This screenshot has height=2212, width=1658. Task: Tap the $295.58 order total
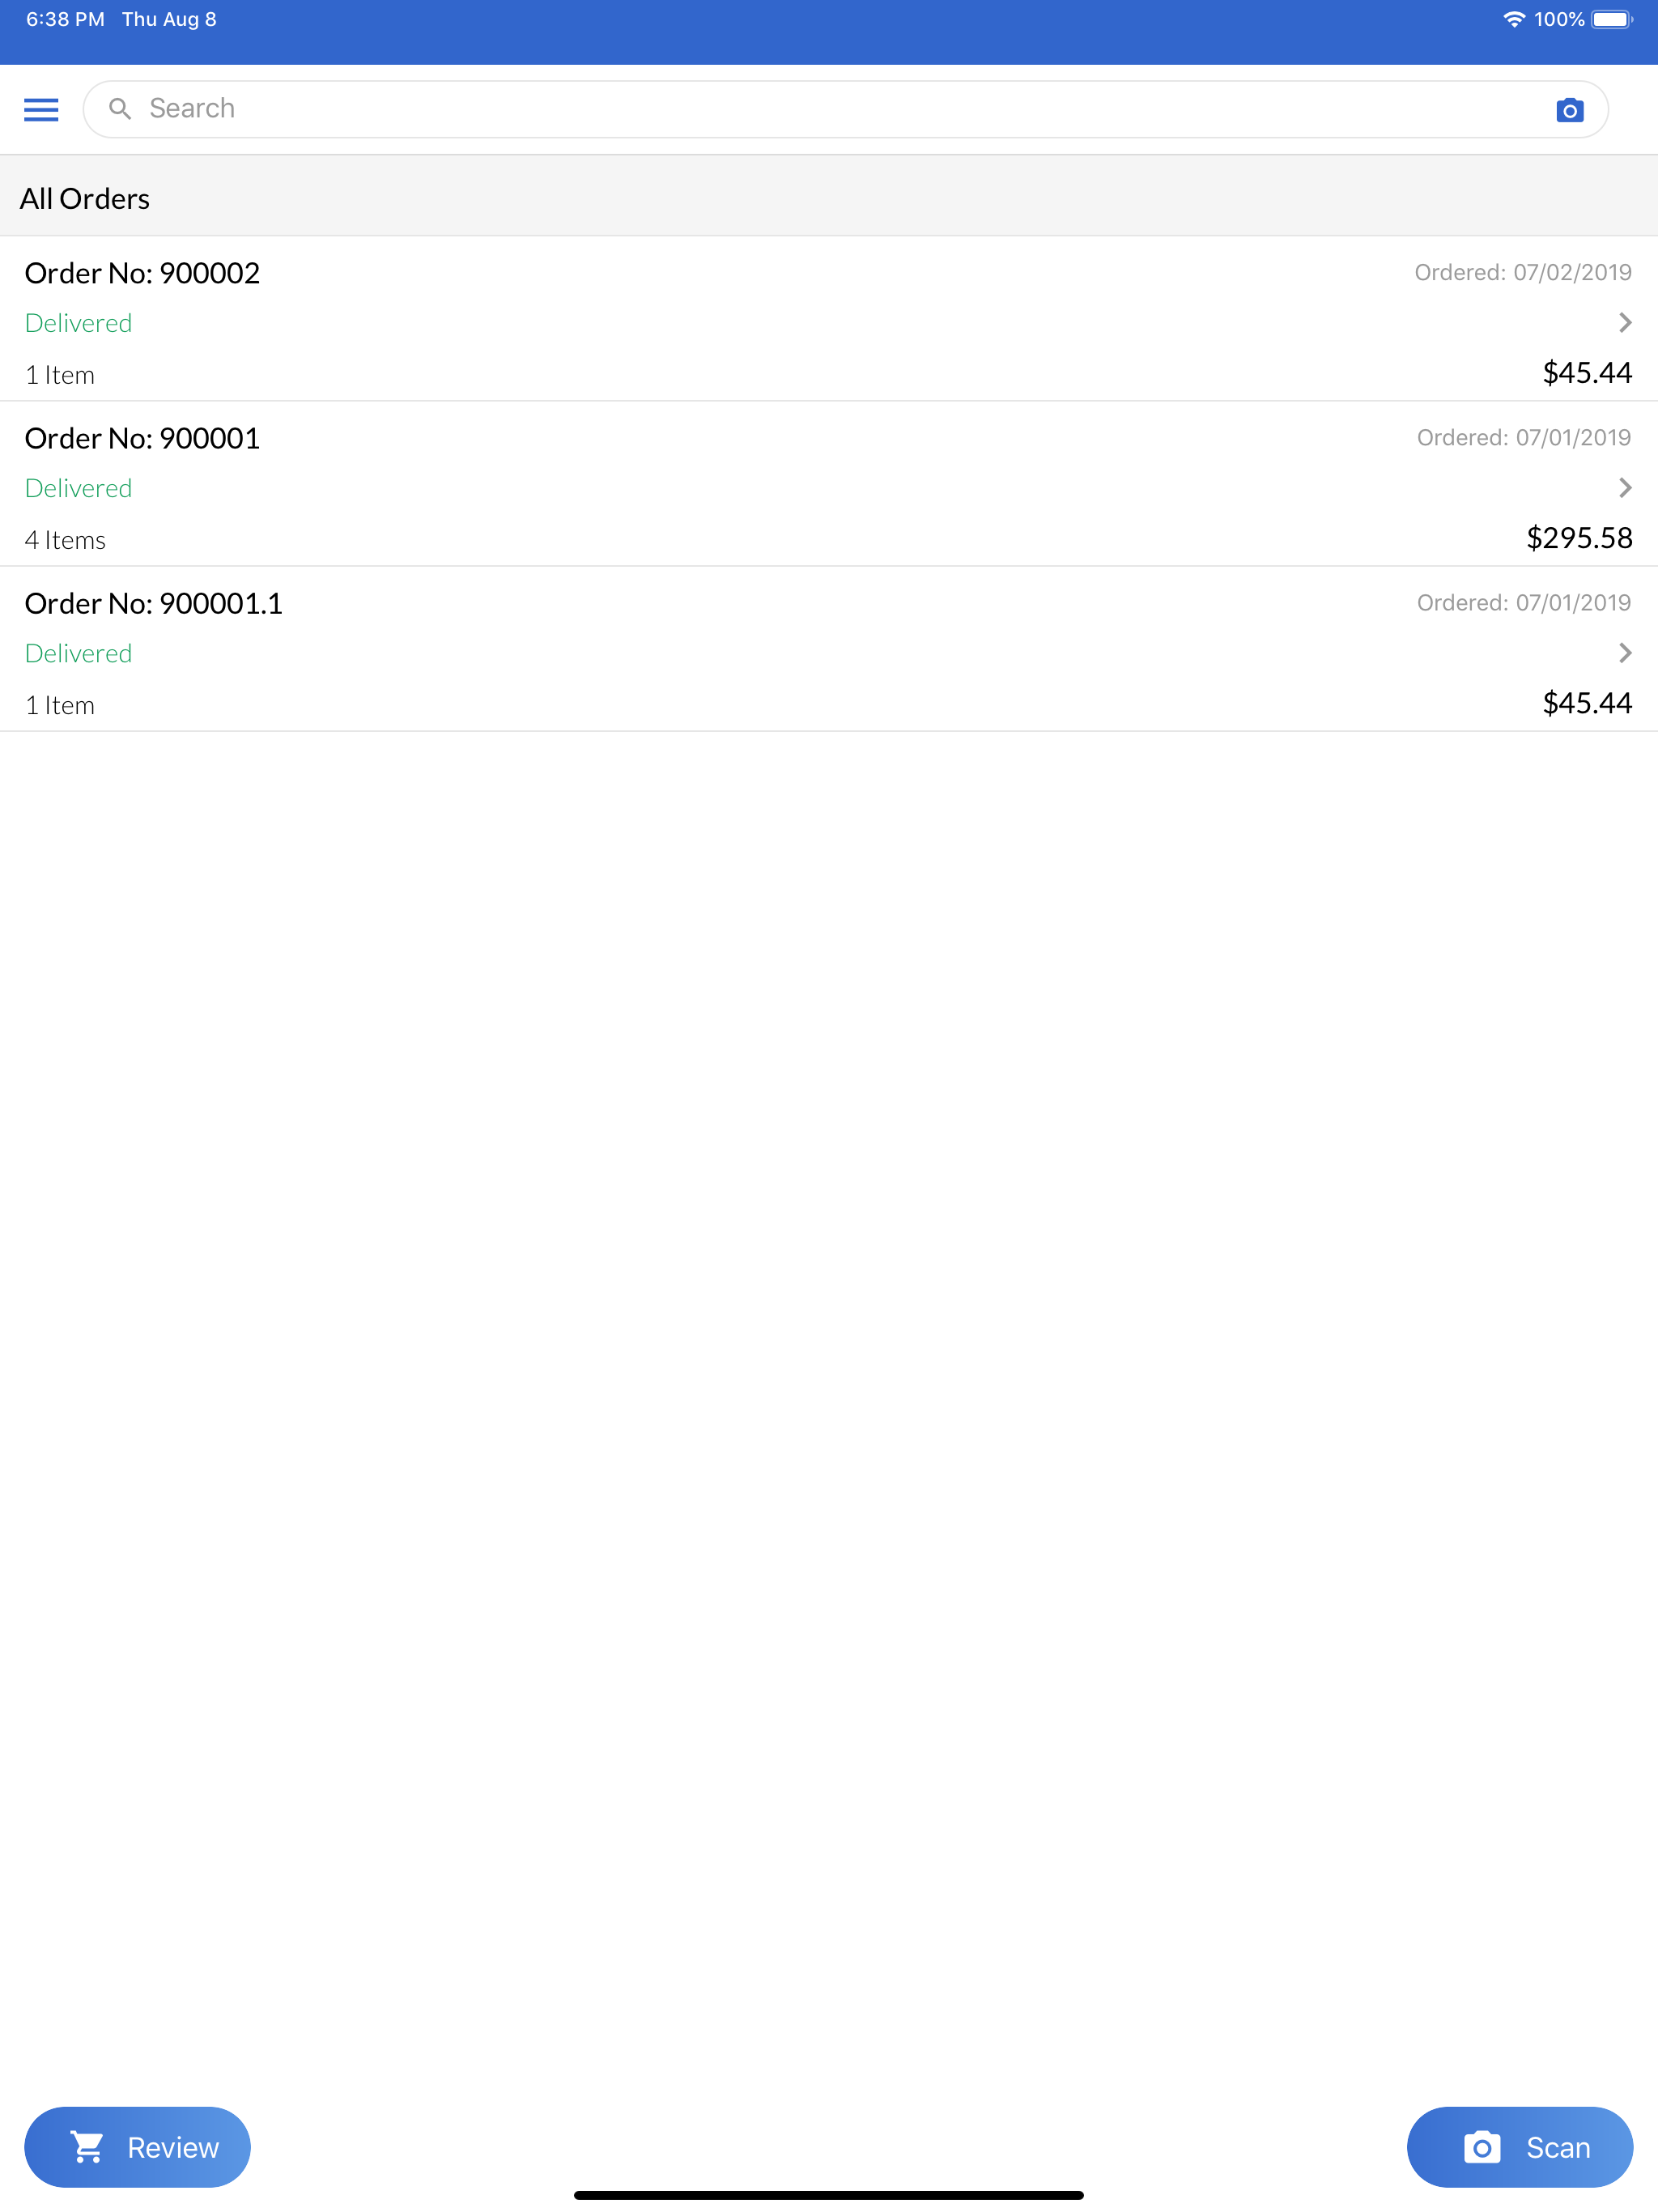[x=1578, y=538]
